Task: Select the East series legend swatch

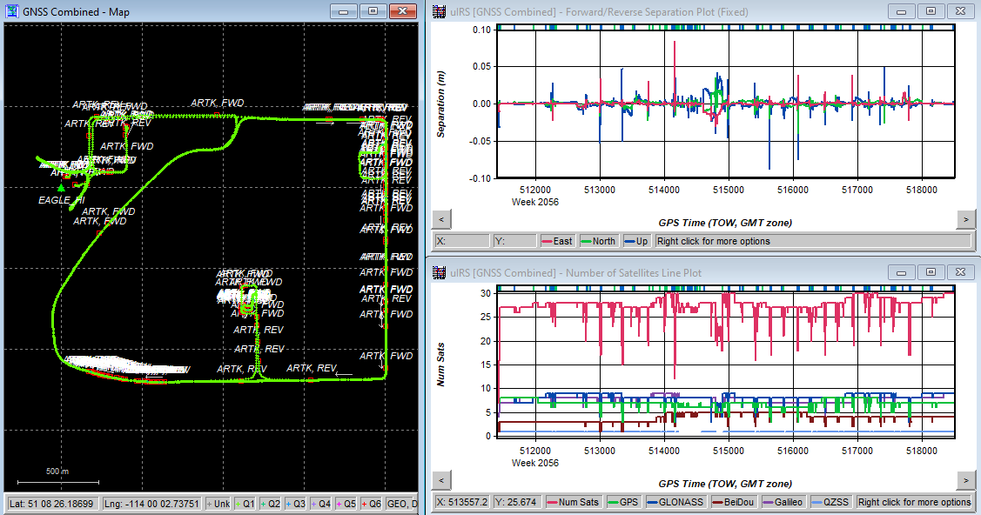Action: pos(548,241)
